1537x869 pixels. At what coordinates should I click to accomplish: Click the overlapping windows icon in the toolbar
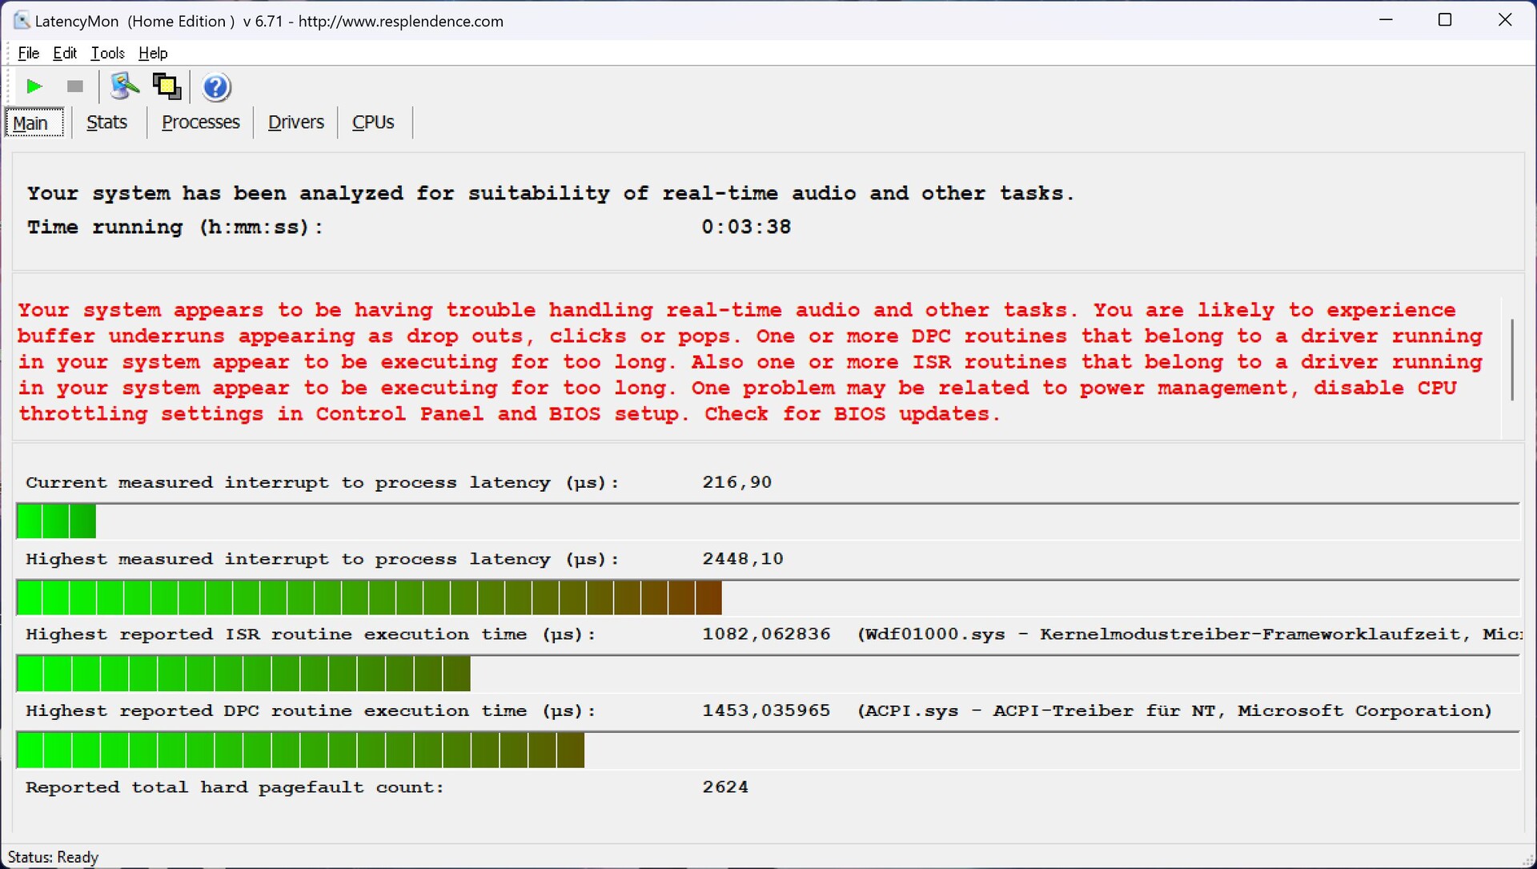click(167, 86)
